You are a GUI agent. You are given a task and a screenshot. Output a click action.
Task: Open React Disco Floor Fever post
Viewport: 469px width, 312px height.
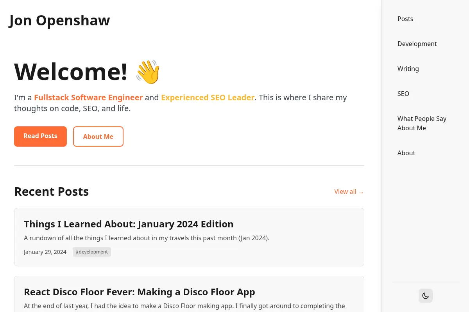[140, 292]
